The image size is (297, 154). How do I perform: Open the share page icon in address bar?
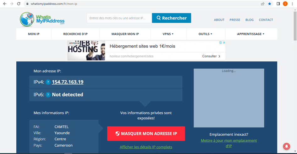(x=262, y=4)
